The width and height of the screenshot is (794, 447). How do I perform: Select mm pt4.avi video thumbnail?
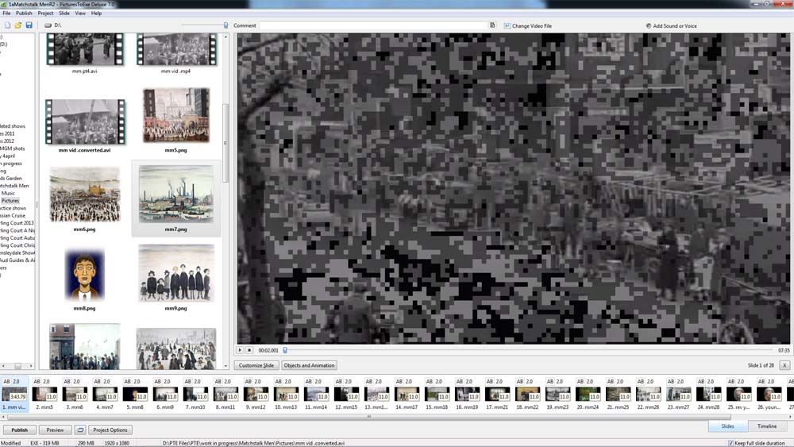point(85,49)
